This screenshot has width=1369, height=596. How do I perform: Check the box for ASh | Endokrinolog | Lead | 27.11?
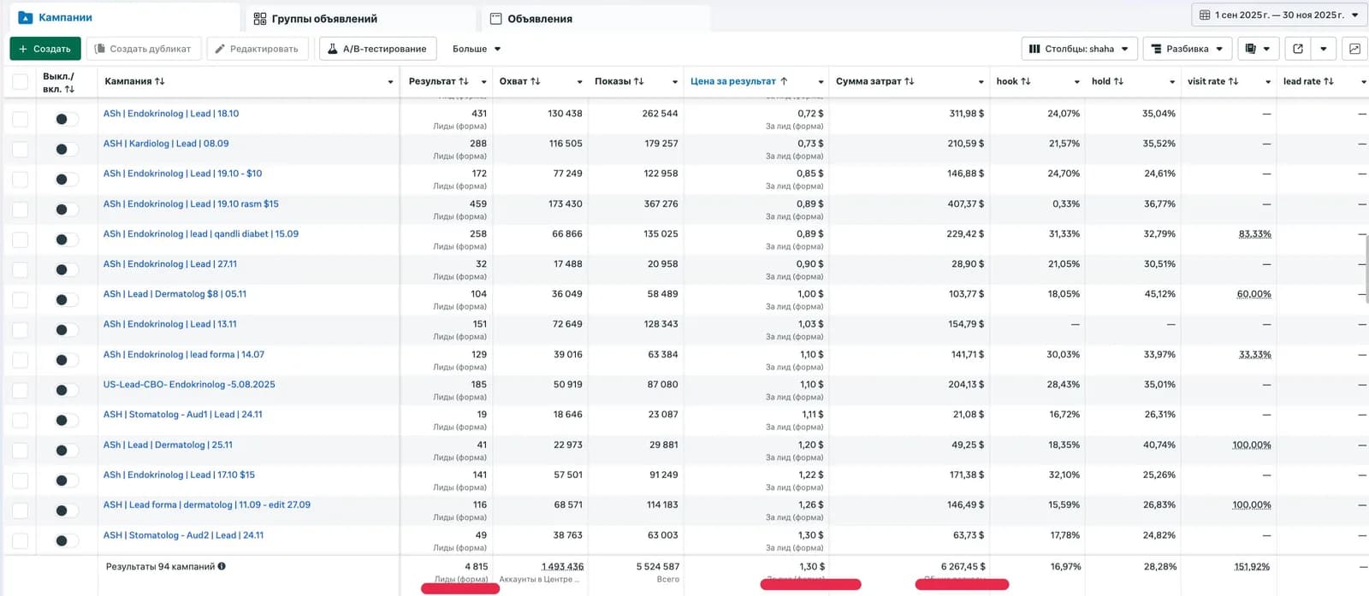pyautogui.click(x=20, y=269)
